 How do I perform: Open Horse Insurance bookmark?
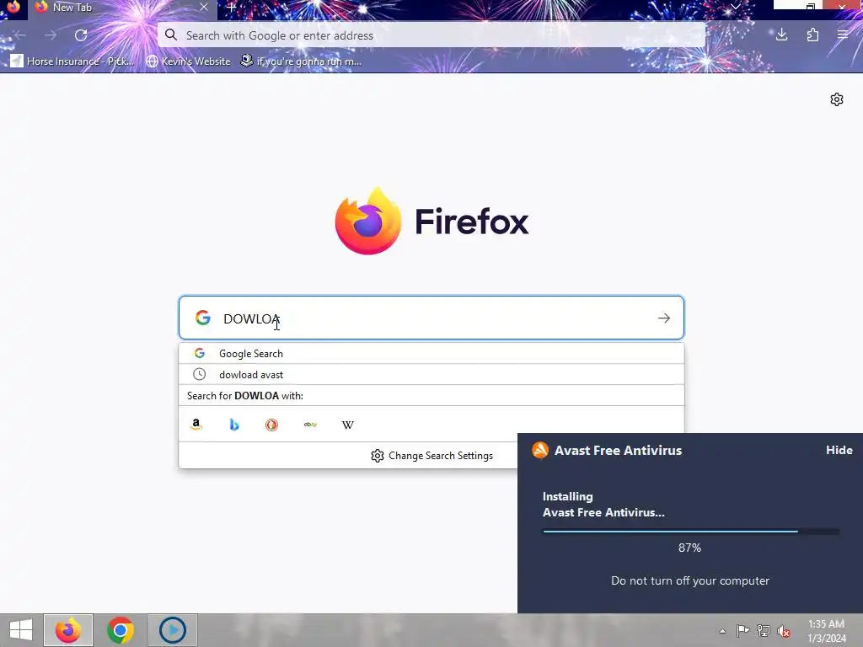pos(72,61)
